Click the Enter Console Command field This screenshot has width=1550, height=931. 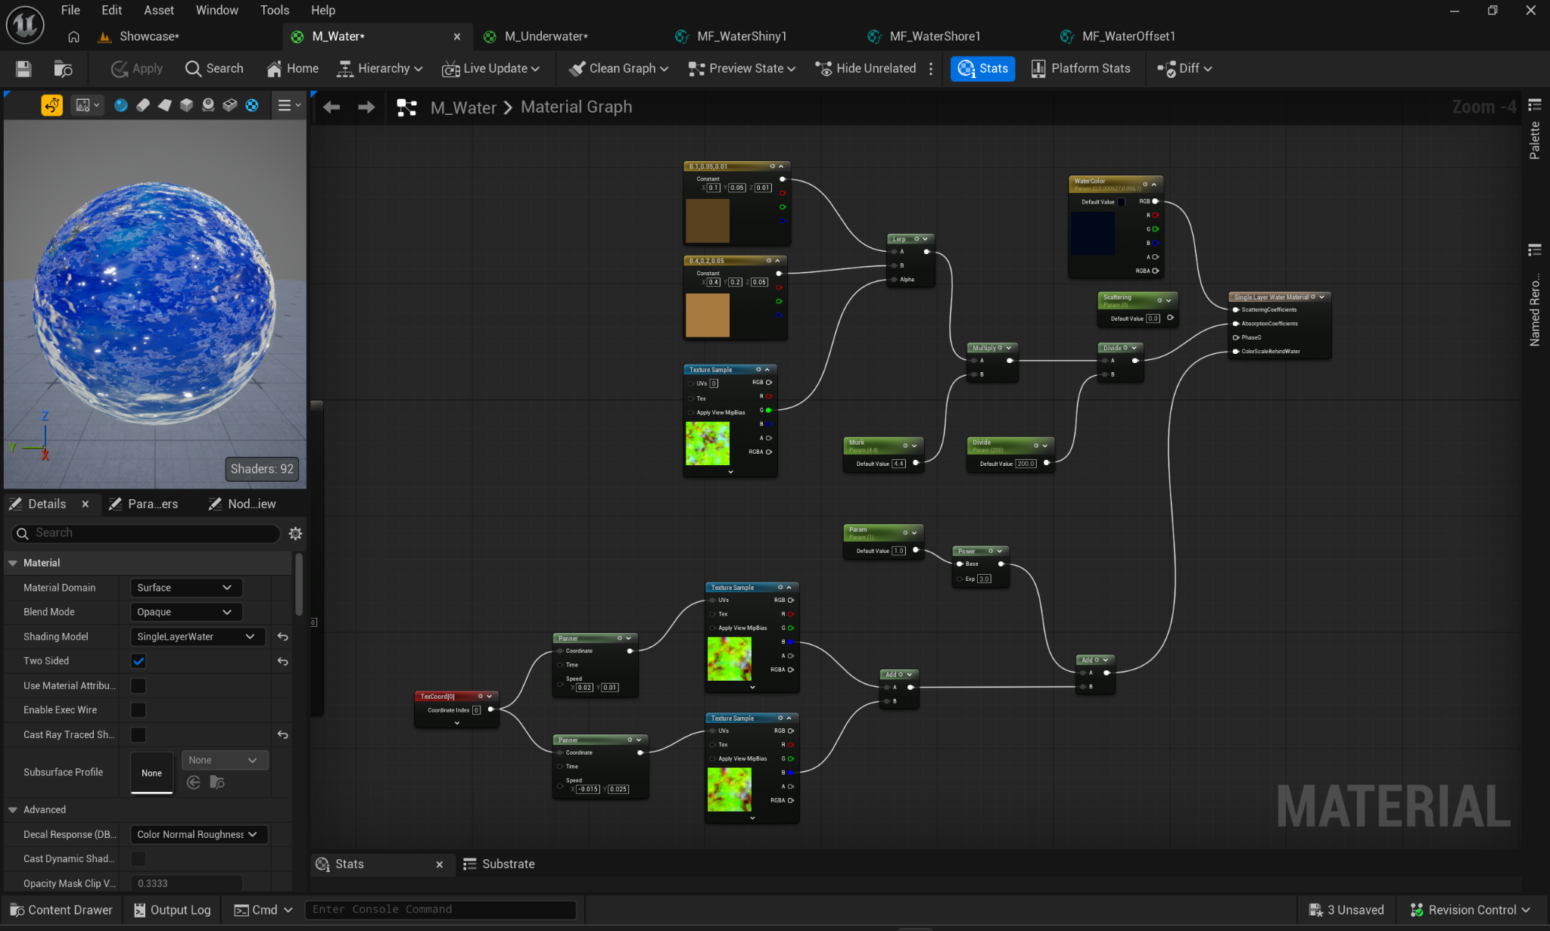pos(440,910)
